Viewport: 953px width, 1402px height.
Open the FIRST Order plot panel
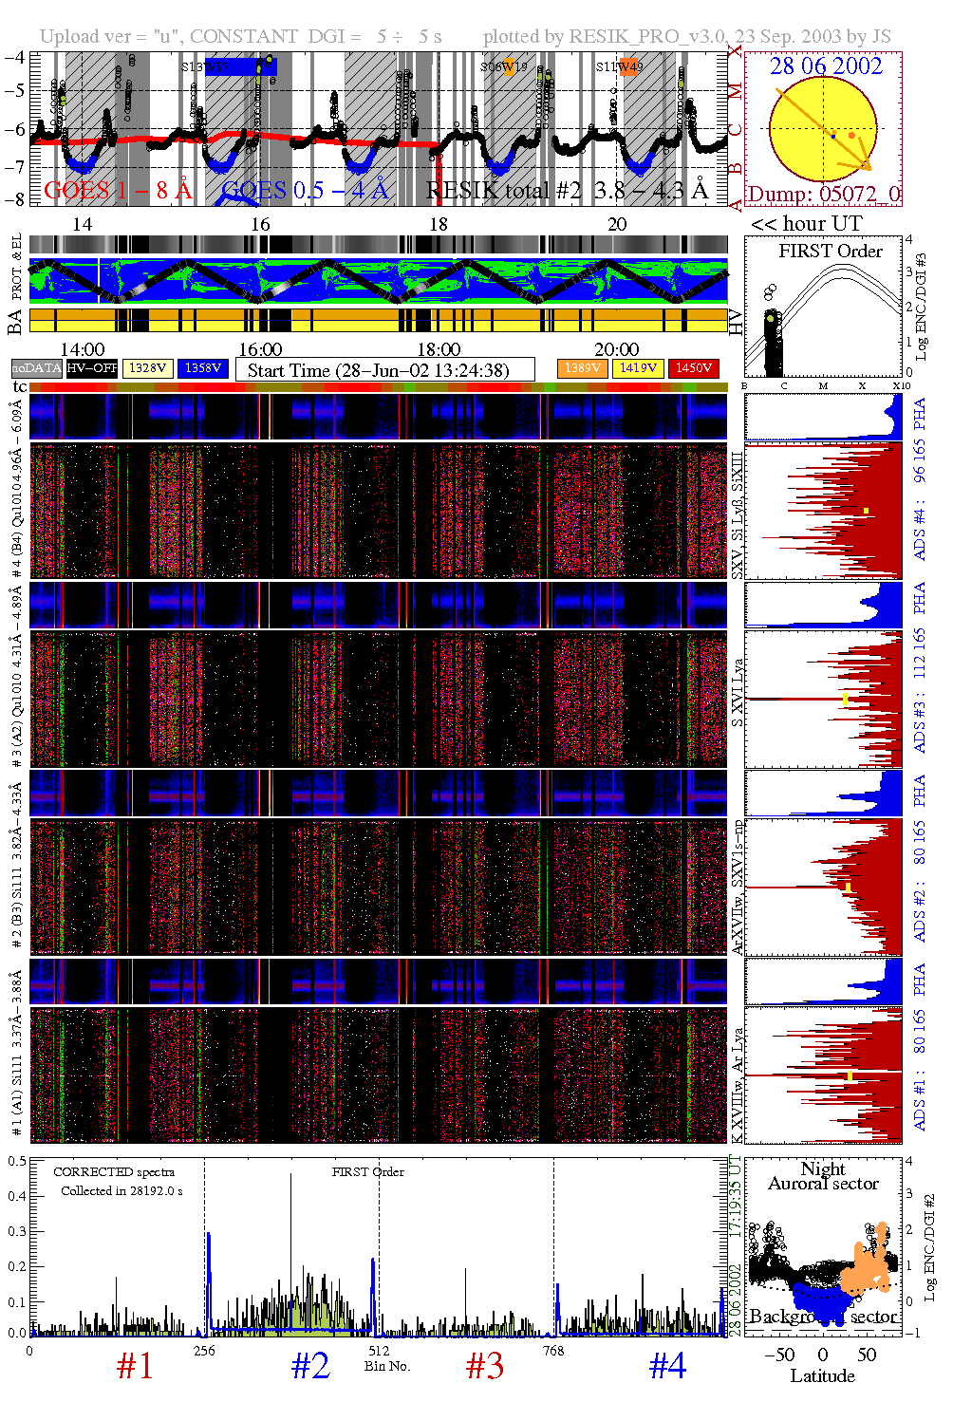[x=822, y=308]
